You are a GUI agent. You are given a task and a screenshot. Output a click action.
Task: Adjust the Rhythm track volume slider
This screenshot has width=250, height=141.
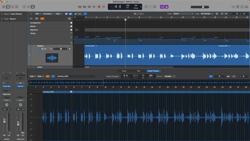click(x=60, y=49)
